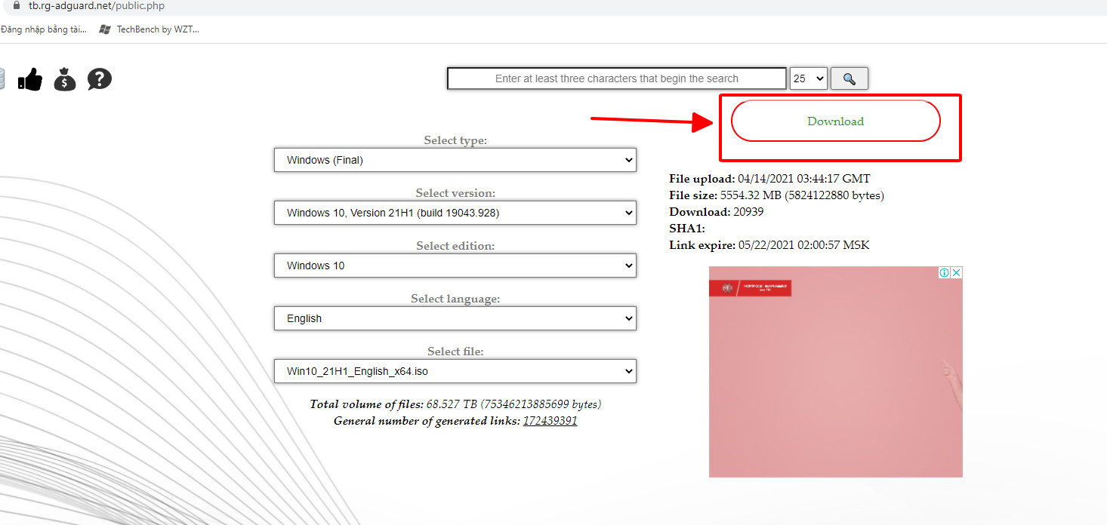The width and height of the screenshot is (1107, 525).
Task: Click the lock icon in the address bar
Action: point(17,6)
